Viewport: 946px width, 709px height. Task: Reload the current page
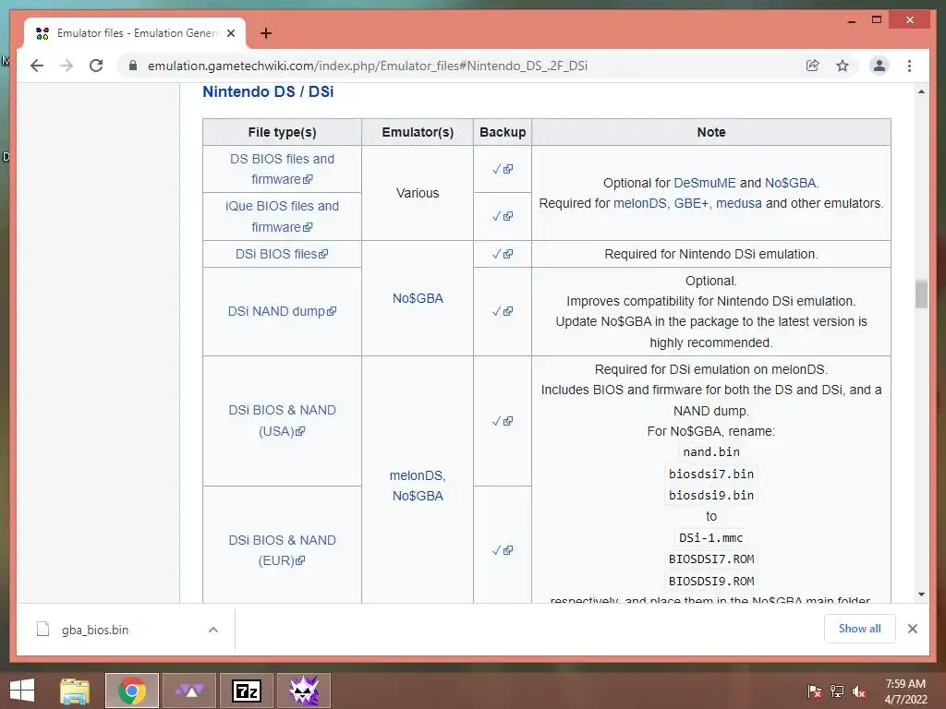[x=96, y=66]
